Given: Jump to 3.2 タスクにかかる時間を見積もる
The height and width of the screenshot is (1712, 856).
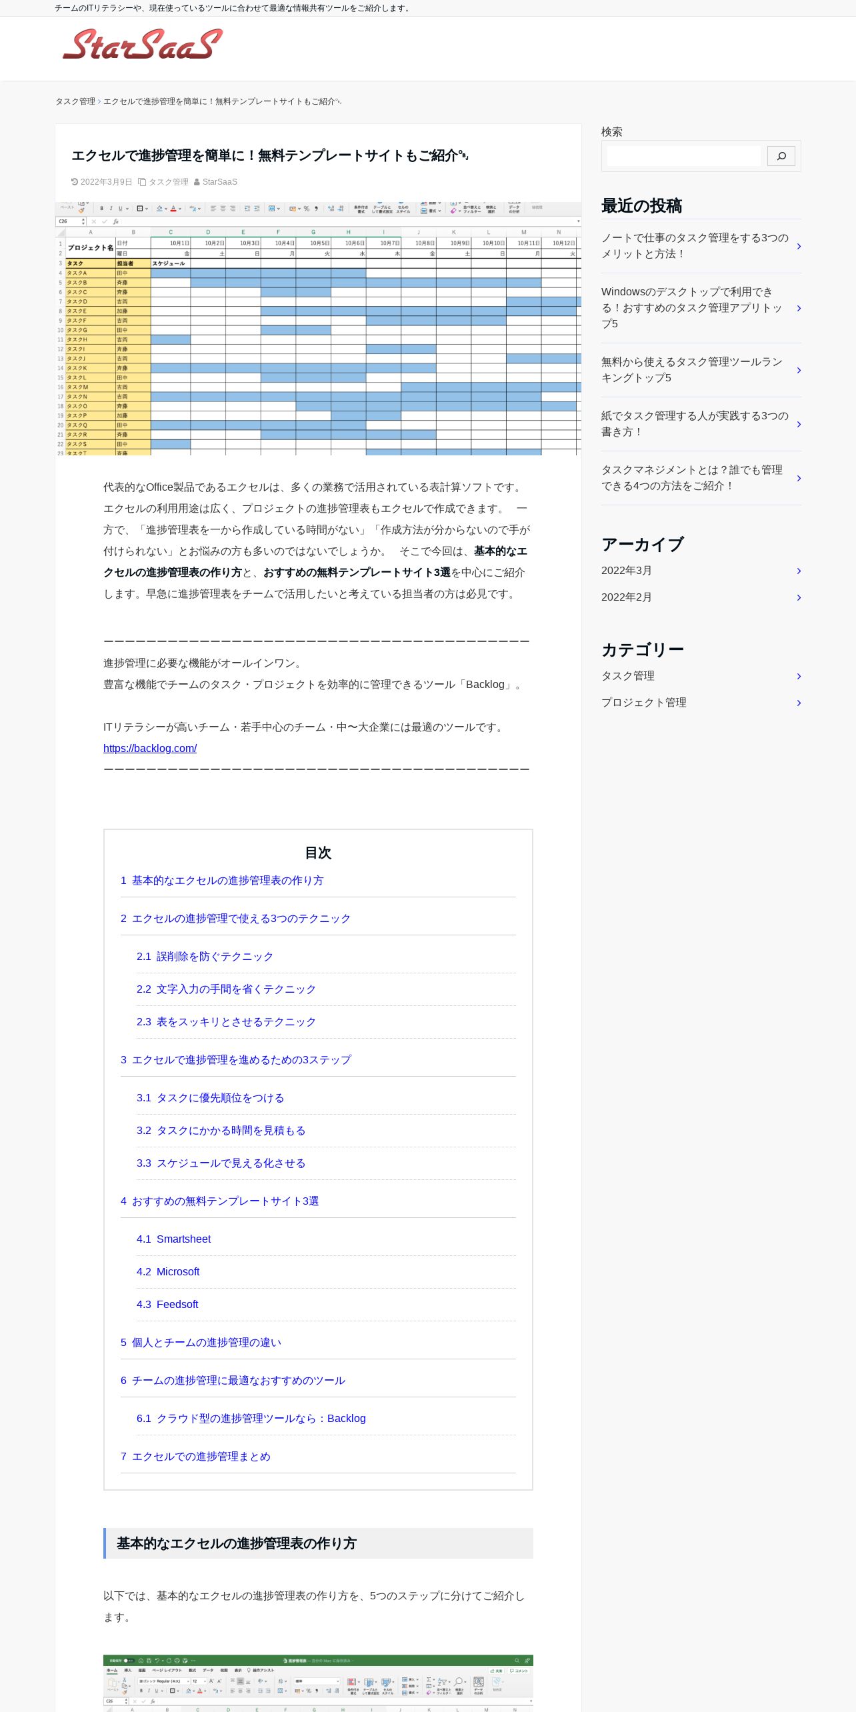Looking at the screenshot, I should pyautogui.click(x=221, y=1131).
